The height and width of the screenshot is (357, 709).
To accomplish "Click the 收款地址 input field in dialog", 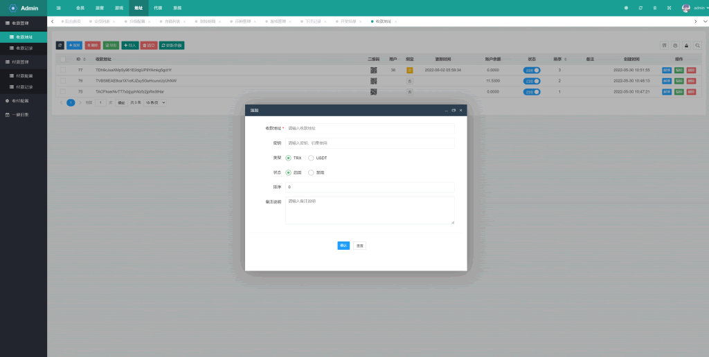I will 370,128.
